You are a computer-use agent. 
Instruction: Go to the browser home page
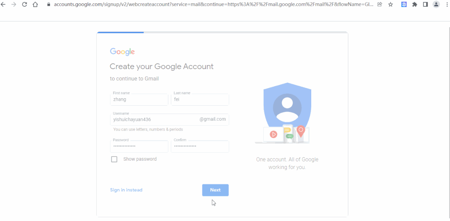(x=35, y=5)
